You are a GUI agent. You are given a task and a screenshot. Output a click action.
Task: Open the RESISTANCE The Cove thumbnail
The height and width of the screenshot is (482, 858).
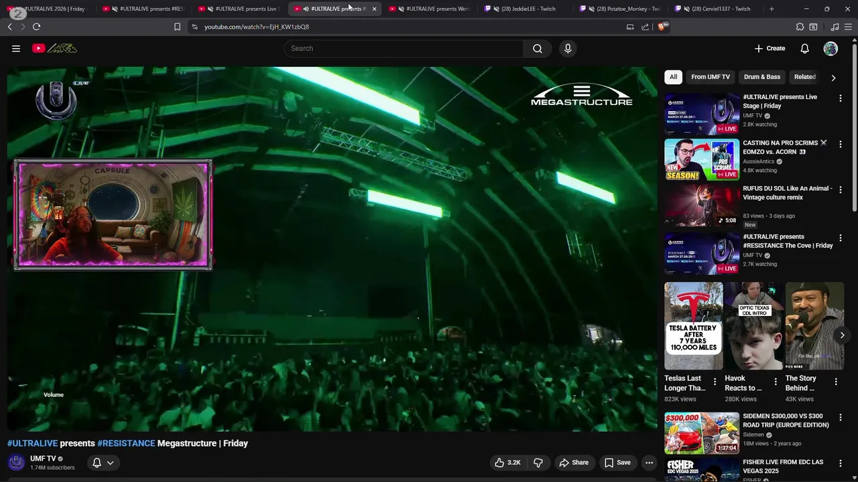tap(702, 254)
